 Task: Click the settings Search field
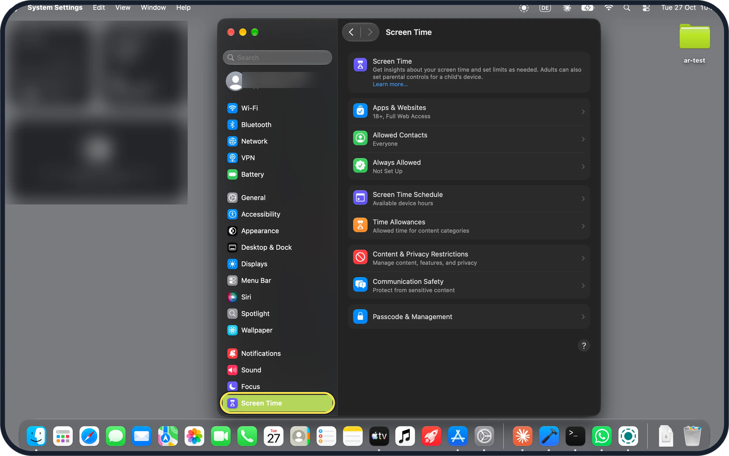(277, 58)
